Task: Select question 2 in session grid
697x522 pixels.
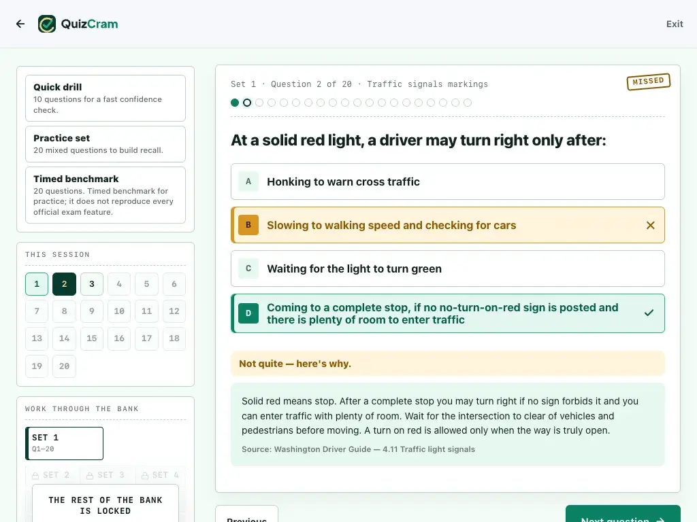Action: [64, 284]
